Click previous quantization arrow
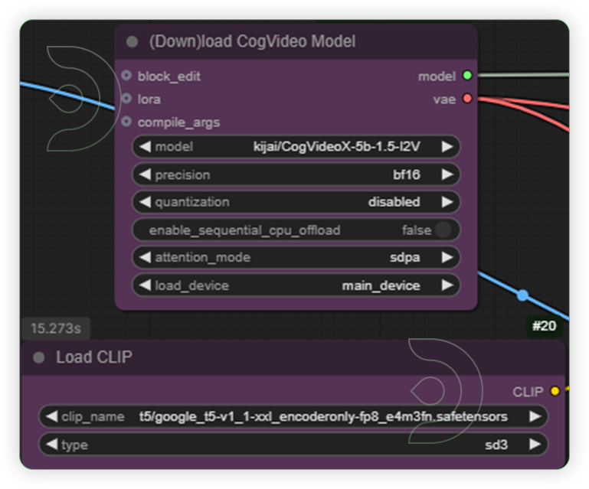 tap(145, 202)
